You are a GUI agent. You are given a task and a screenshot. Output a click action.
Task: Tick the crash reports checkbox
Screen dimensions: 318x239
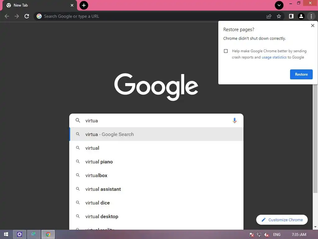point(226,51)
